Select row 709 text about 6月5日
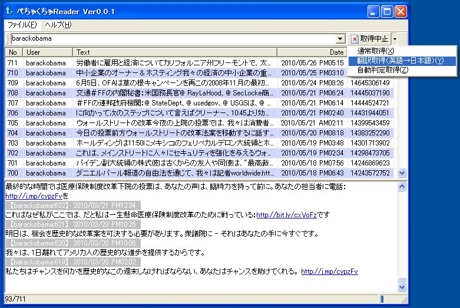This screenshot has height=308, width=460. point(172,83)
